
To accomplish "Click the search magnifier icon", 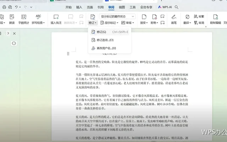I will 176,7.
